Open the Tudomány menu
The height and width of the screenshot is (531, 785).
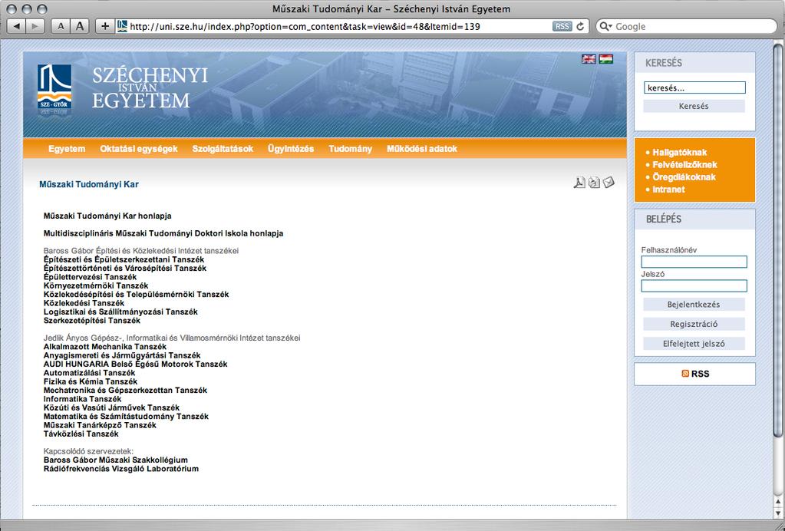(x=351, y=149)
